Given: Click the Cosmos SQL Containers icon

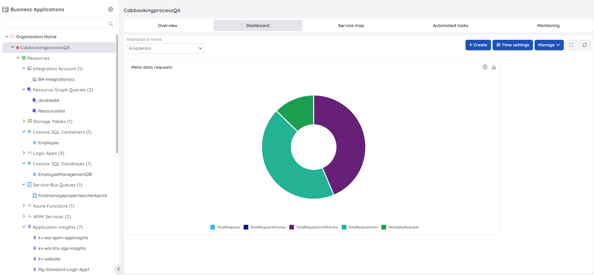Looking at the screenshot, I should coord(29,132).
